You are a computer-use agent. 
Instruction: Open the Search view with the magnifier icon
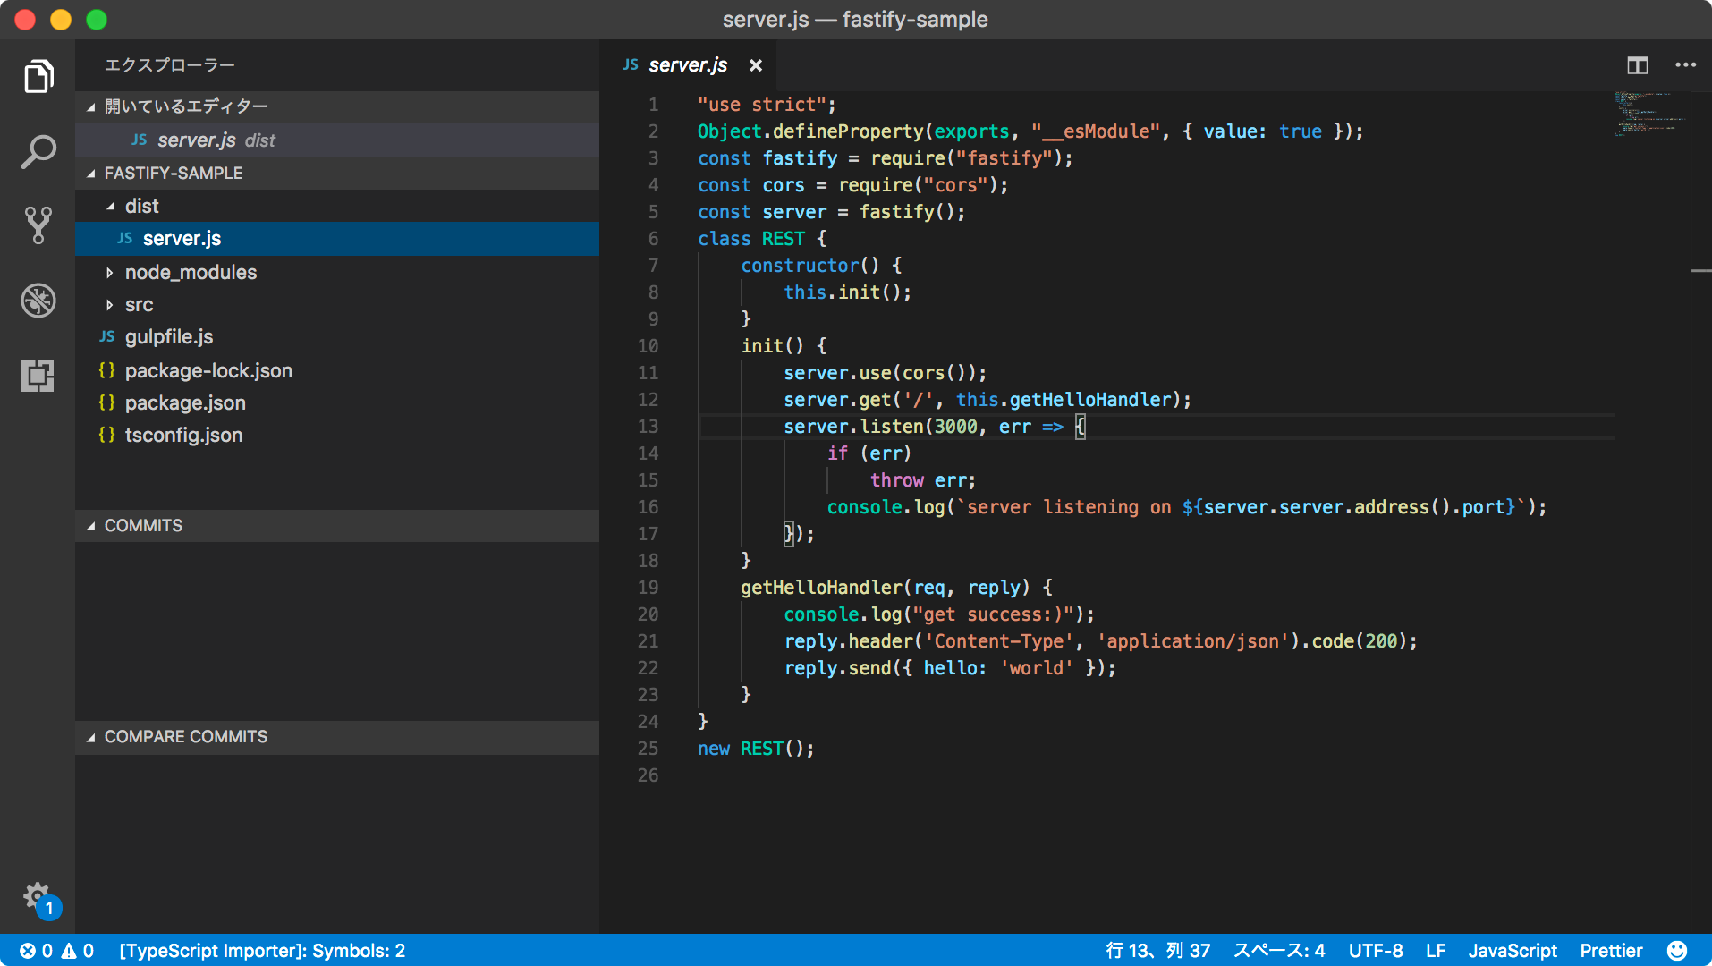tap(38, 152)
